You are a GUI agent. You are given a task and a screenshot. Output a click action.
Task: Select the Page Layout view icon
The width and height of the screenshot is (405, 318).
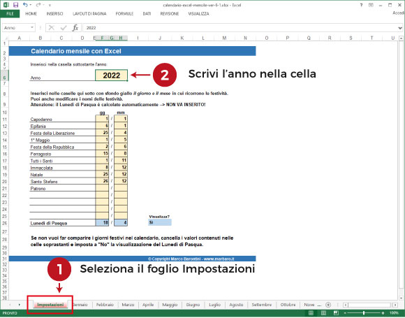coord(323,313)
